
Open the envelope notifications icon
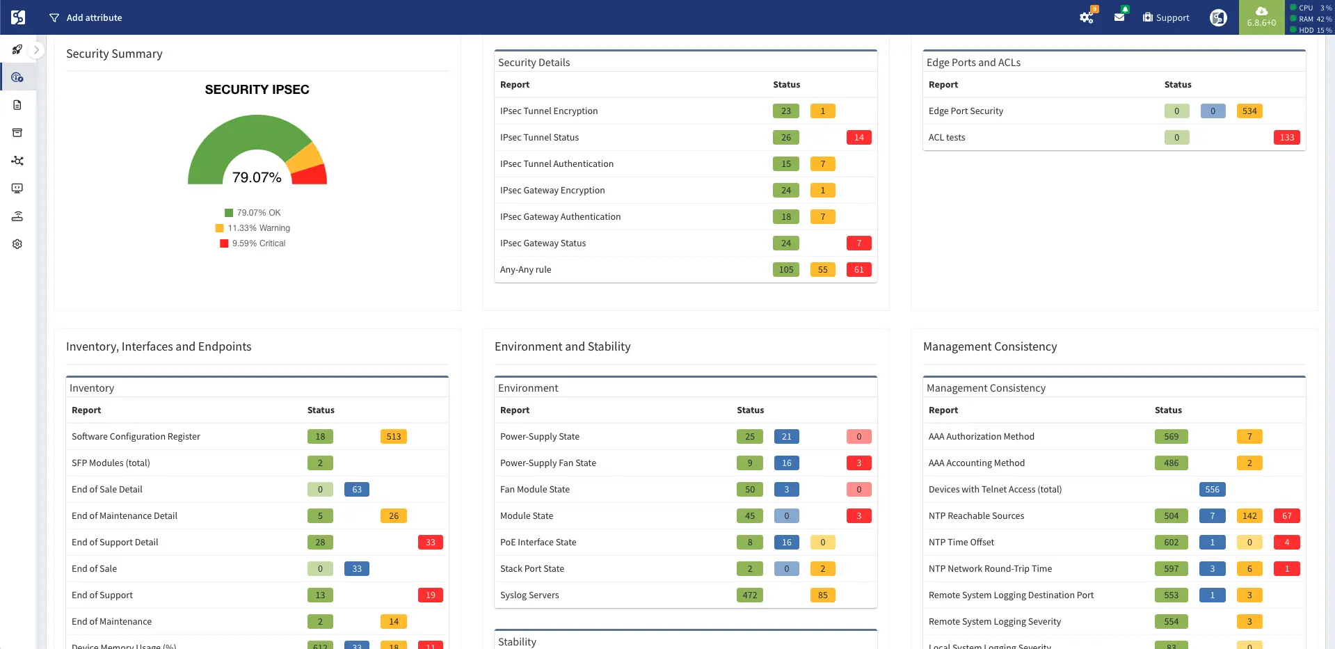pos(1119,17)
